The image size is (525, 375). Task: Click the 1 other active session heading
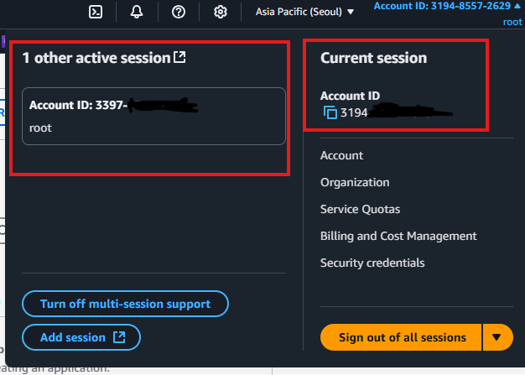tap(95, 58)
